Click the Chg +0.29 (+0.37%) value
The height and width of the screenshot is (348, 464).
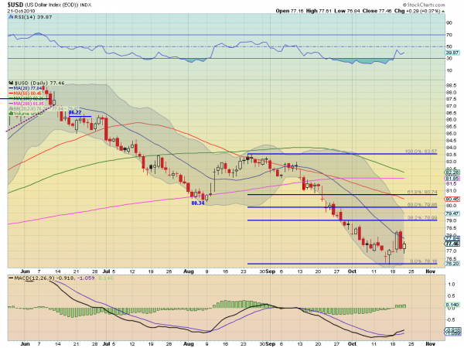coord(417,11)
